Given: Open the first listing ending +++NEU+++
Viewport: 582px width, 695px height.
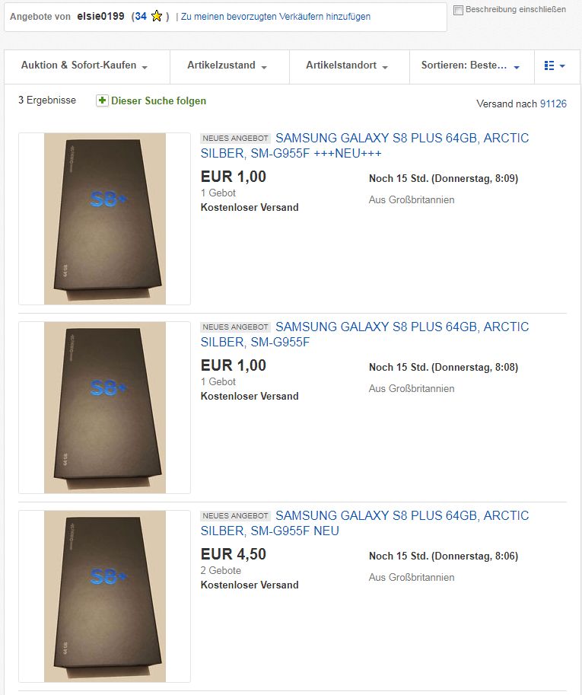Looking at the screenshot, I should click(x=364, y=145).
